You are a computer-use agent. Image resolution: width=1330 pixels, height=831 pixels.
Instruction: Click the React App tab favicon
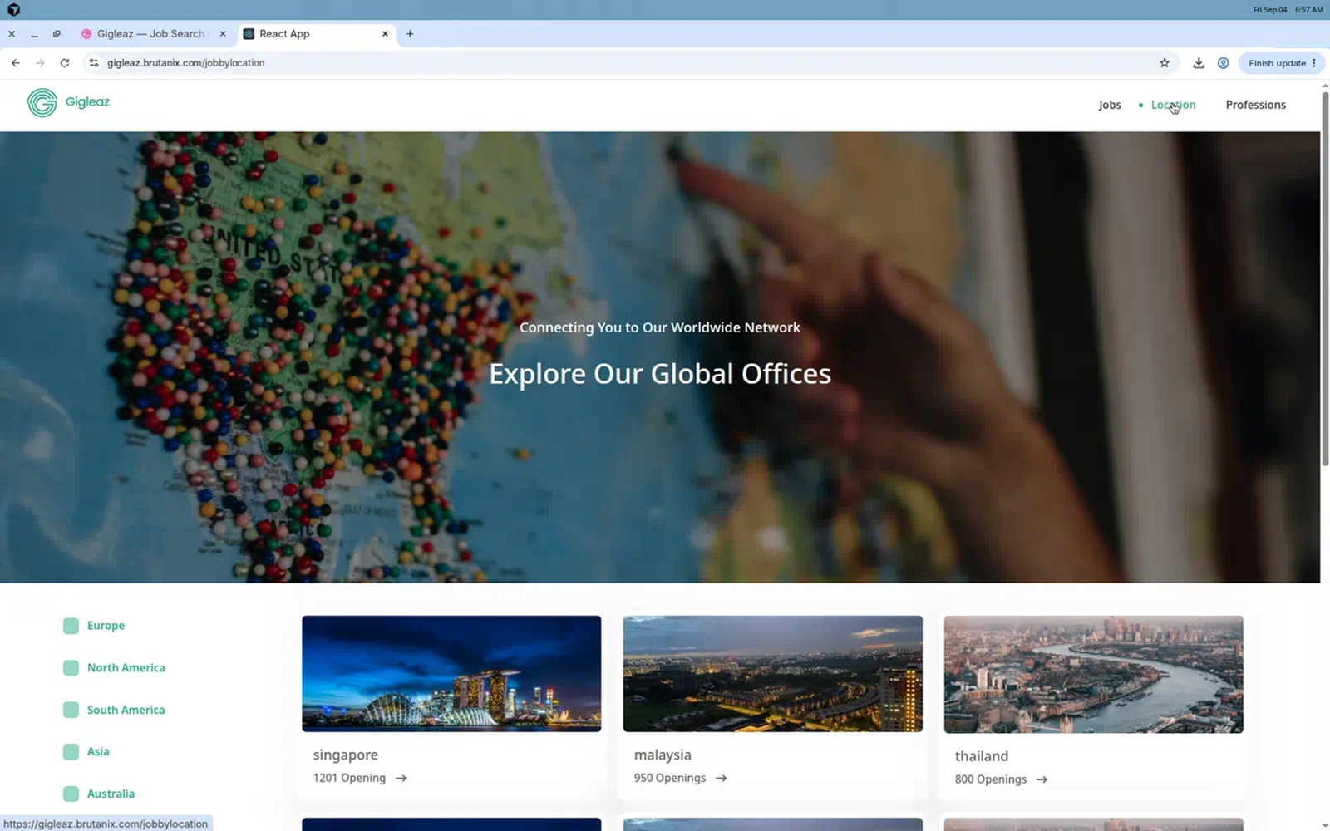pyautogui.click(x=249, y=34)
